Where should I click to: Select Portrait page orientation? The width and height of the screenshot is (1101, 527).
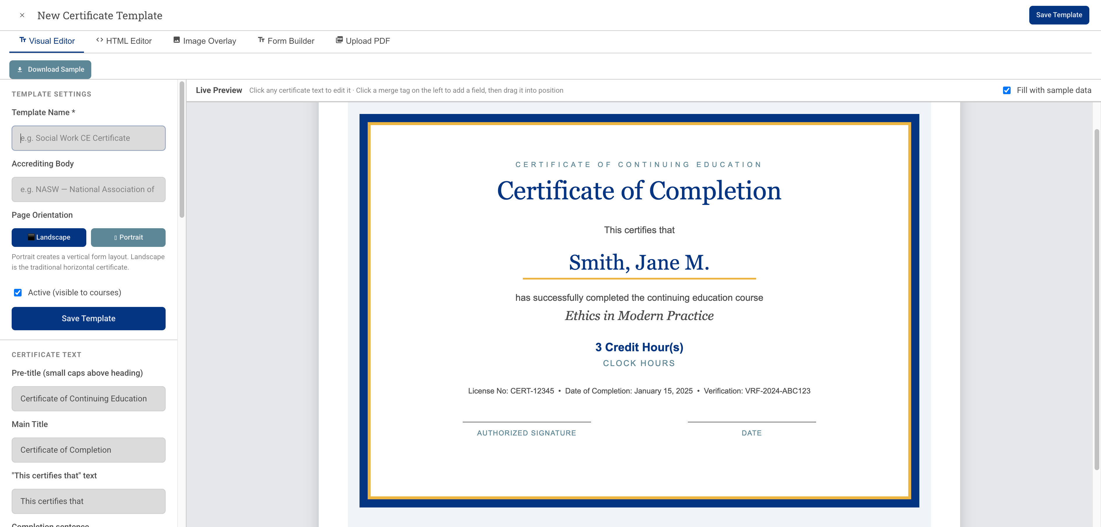(128, 237)
